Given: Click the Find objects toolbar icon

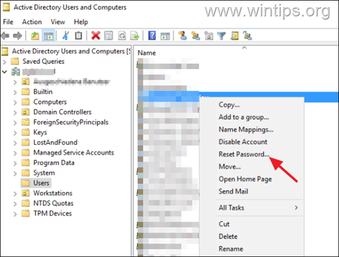Looking at the screenshot, I should click(x=234, y=35).
